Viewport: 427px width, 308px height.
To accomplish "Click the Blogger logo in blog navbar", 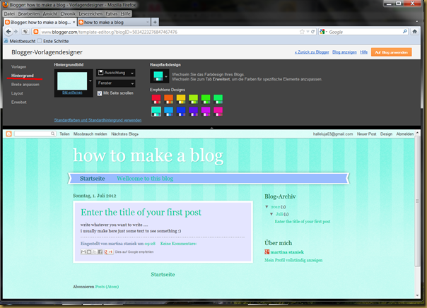I will tap(8, 134).
